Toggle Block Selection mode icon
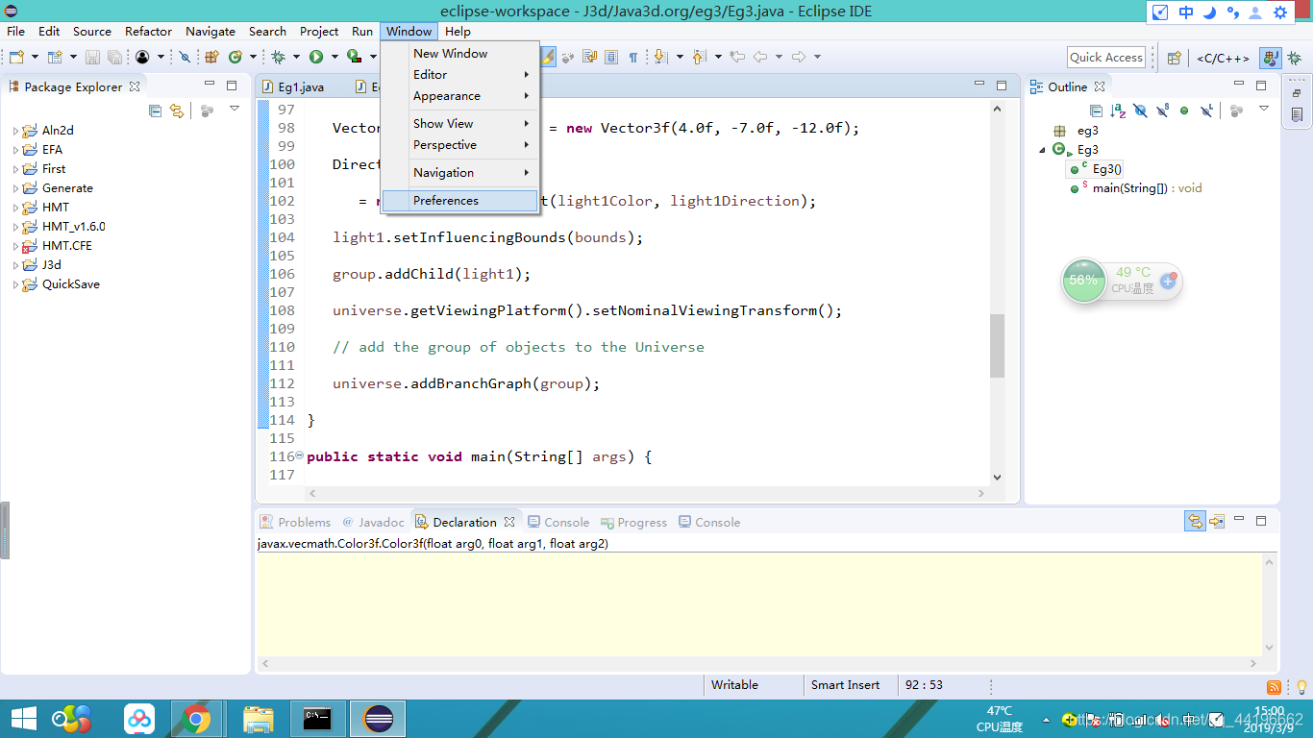 tap(611, 57)
